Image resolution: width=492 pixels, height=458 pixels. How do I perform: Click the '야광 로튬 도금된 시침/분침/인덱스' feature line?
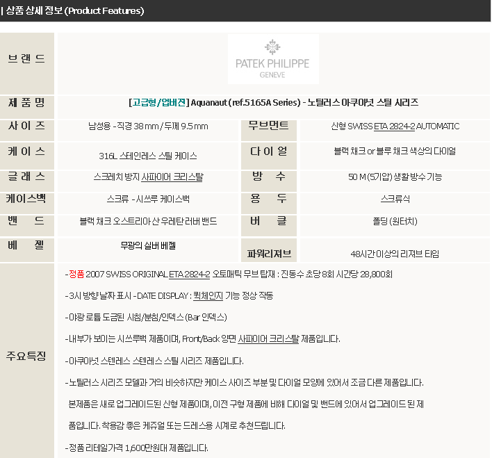pyautogui.click(x=146, y=318)
